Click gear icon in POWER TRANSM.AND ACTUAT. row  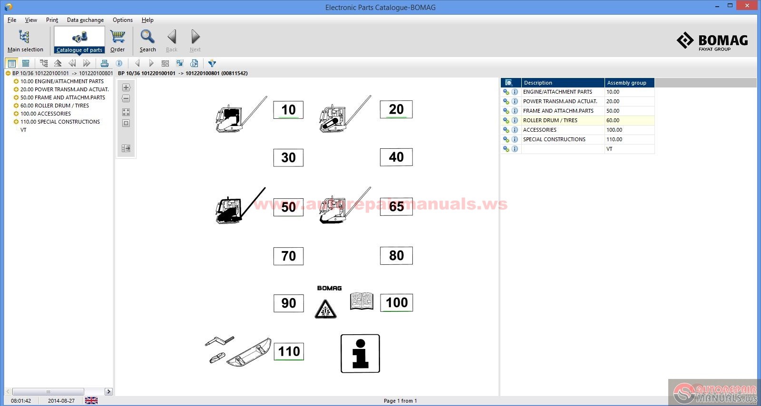506,101
